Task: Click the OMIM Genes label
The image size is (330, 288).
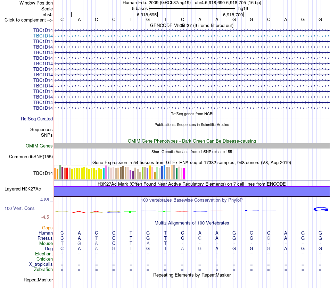Action: pos(39,146)
